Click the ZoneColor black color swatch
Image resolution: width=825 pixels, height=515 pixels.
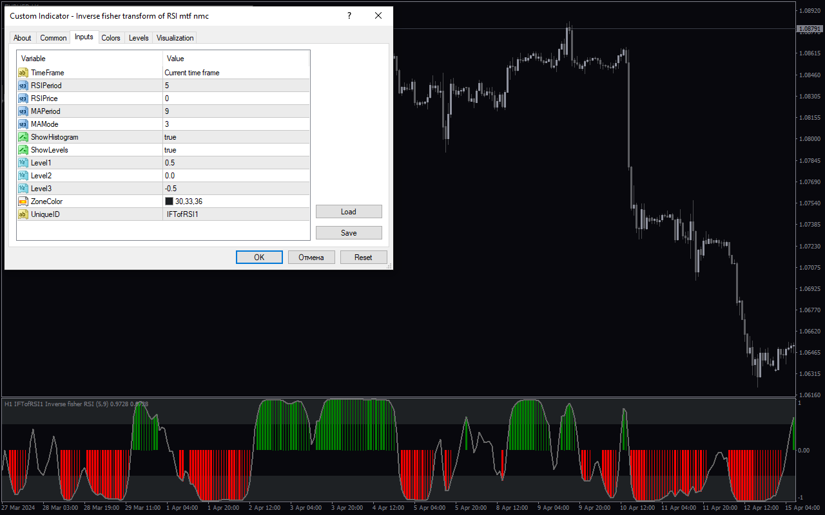click(170, 201)
